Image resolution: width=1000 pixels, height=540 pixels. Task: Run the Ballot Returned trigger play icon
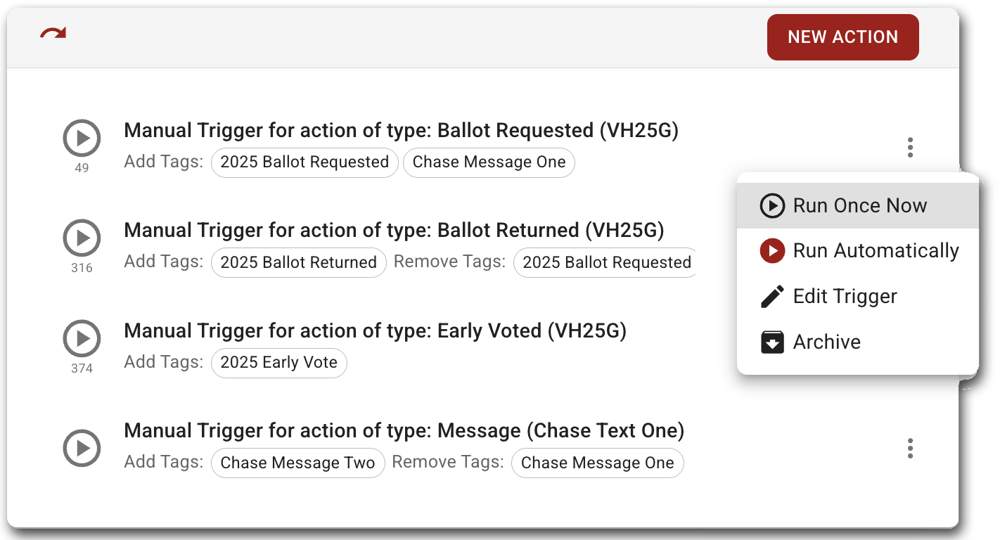click(x=82, y=238)
